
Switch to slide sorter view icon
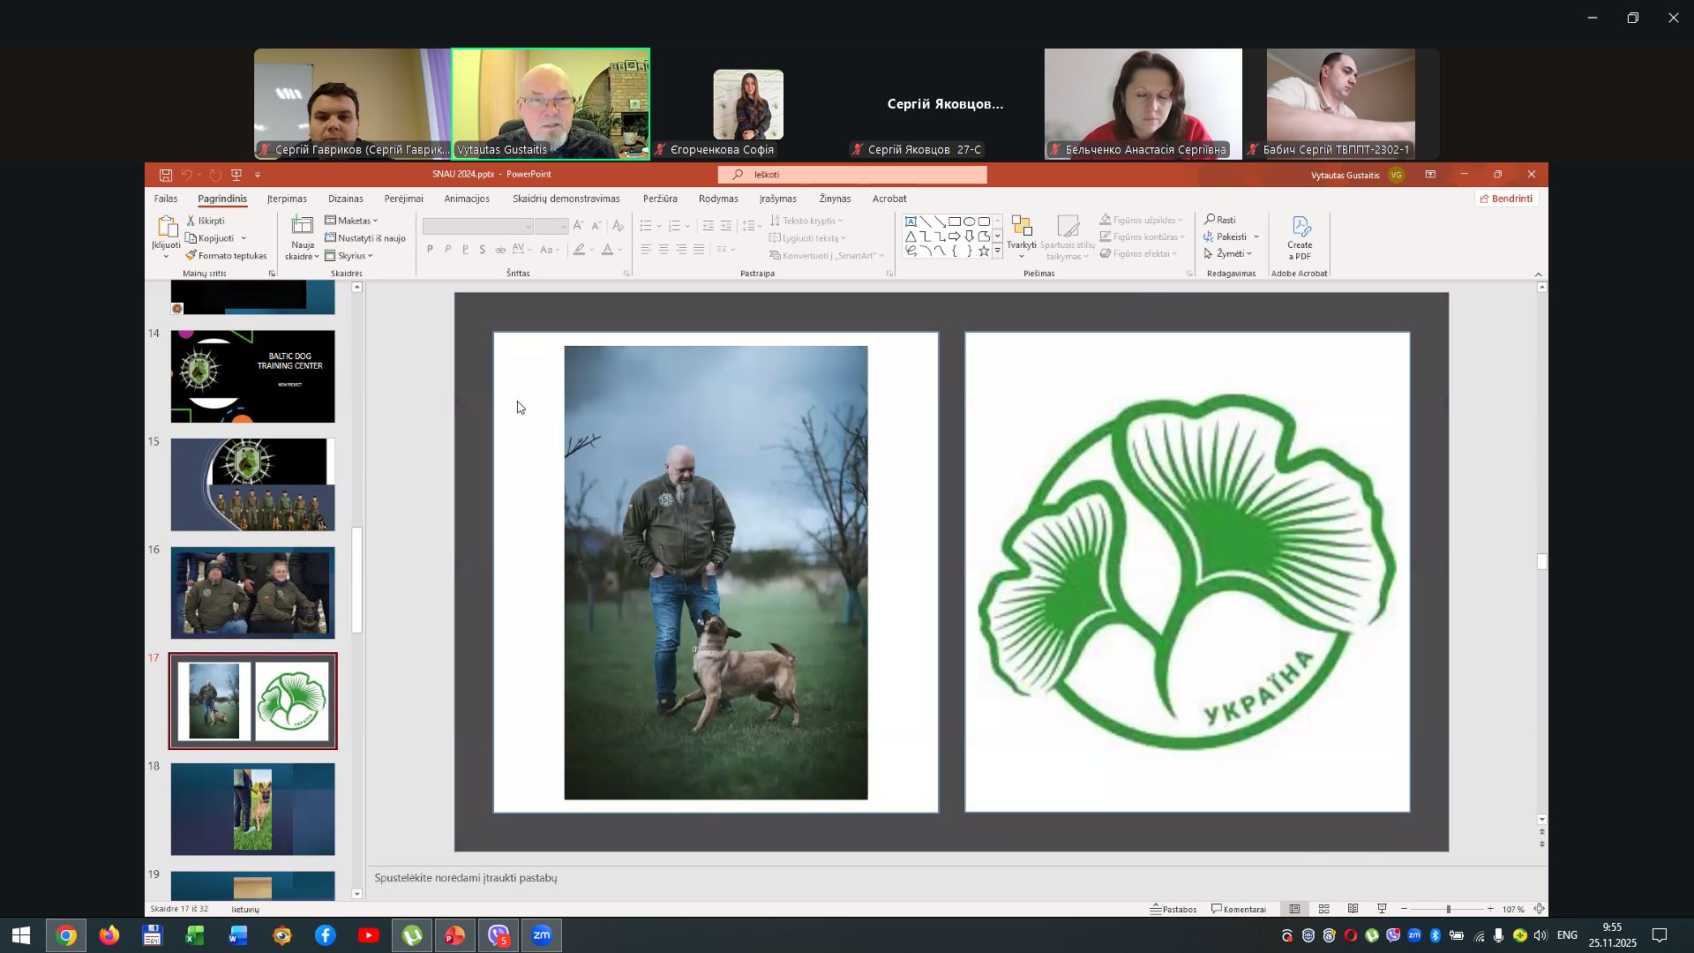tap(1324, 909)
